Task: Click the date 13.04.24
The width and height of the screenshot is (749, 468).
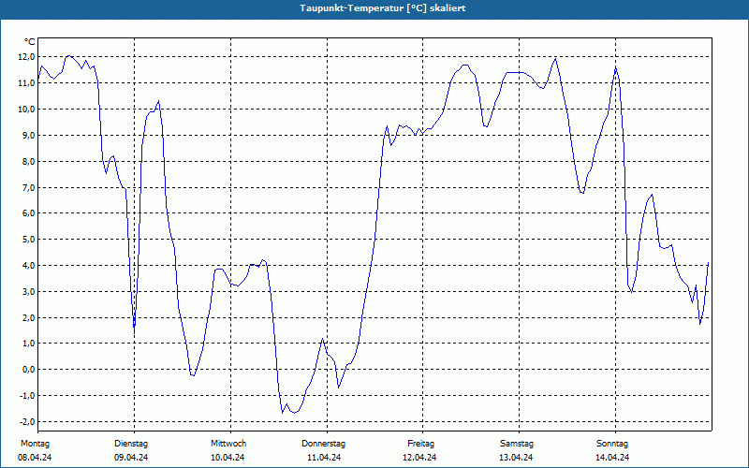Action: [x=516, y=458]
